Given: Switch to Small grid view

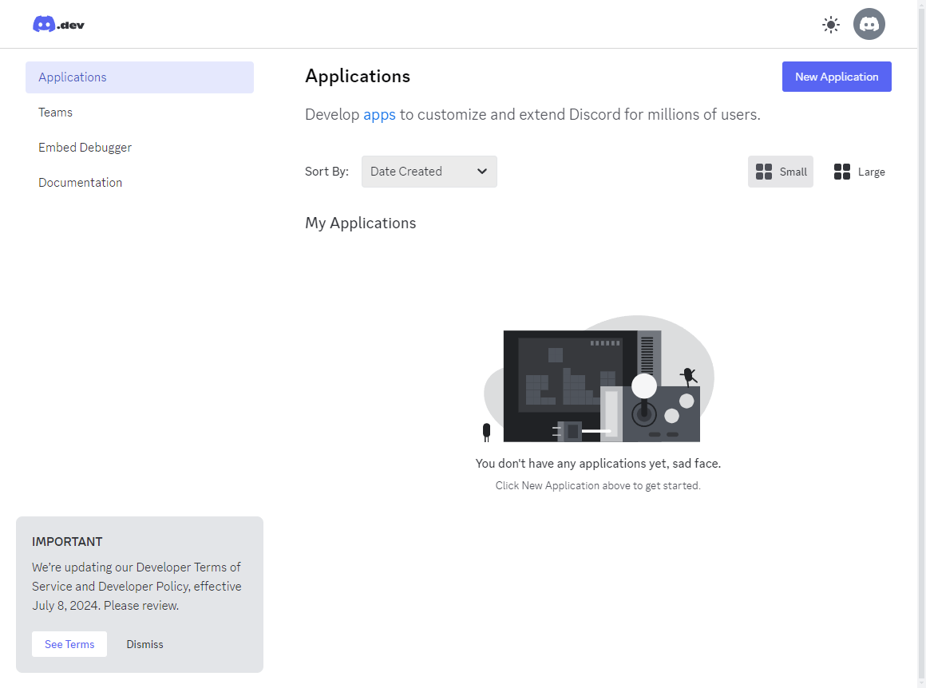Looking at the screenshot, I should click(780, 172).
